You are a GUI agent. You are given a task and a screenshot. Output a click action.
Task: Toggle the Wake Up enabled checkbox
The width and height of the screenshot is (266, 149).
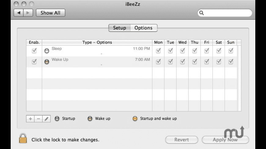tap(34, 62)
